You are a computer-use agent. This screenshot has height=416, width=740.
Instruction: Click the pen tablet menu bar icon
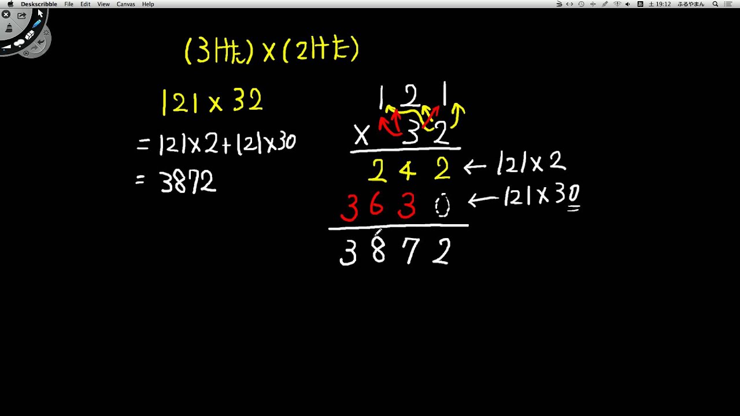coord(605,4)
